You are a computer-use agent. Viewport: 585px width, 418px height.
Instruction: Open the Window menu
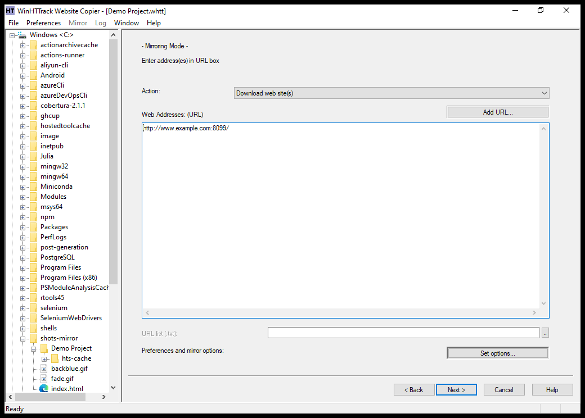(127, 23)
